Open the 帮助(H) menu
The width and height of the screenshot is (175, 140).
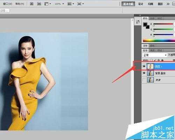20,4
